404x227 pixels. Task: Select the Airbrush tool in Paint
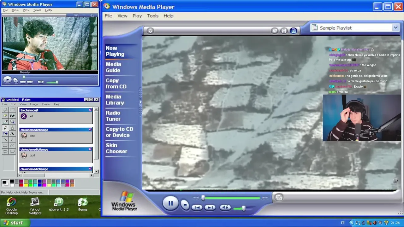(x=5, y=134)
